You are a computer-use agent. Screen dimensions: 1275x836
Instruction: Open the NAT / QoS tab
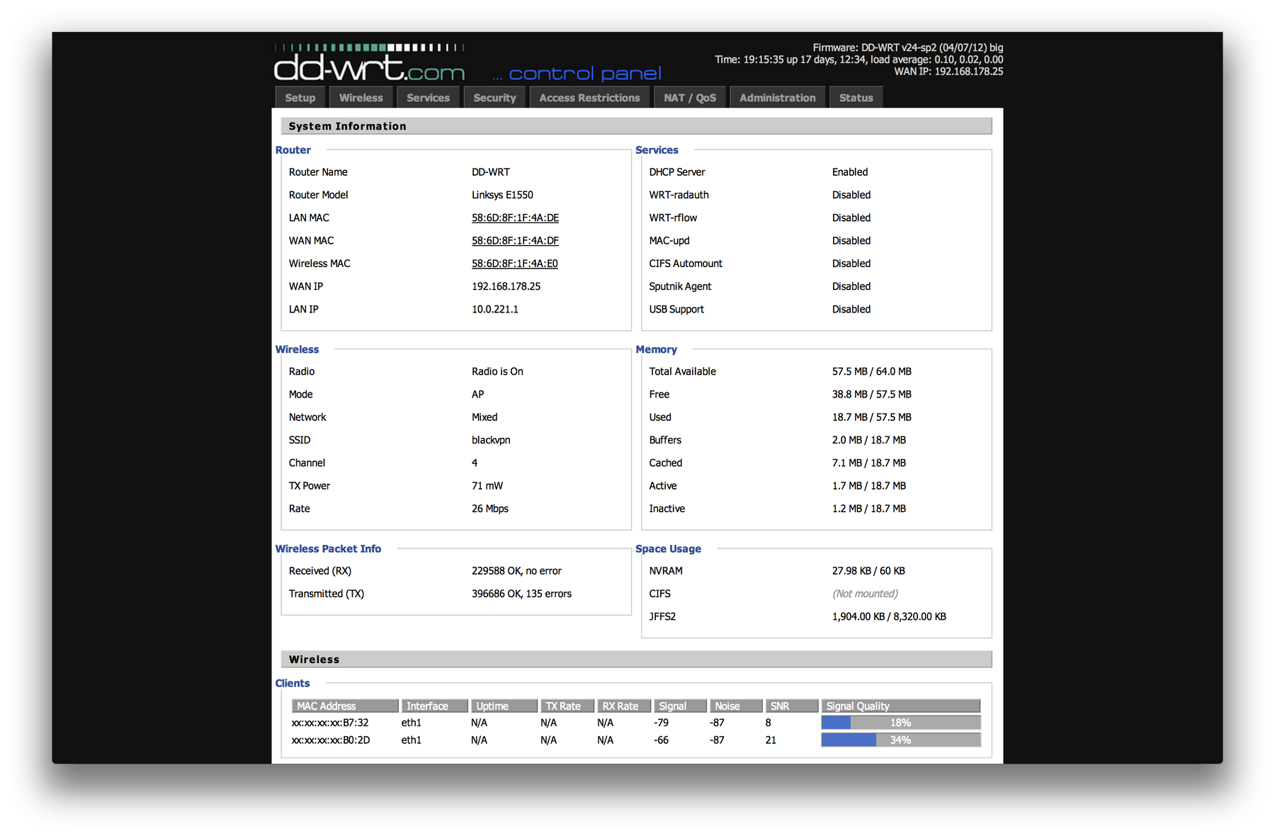[690, 98]
